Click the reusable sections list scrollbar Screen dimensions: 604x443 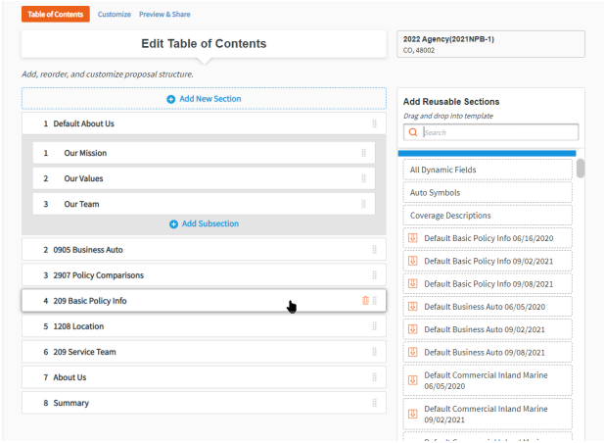coord(581,169)
